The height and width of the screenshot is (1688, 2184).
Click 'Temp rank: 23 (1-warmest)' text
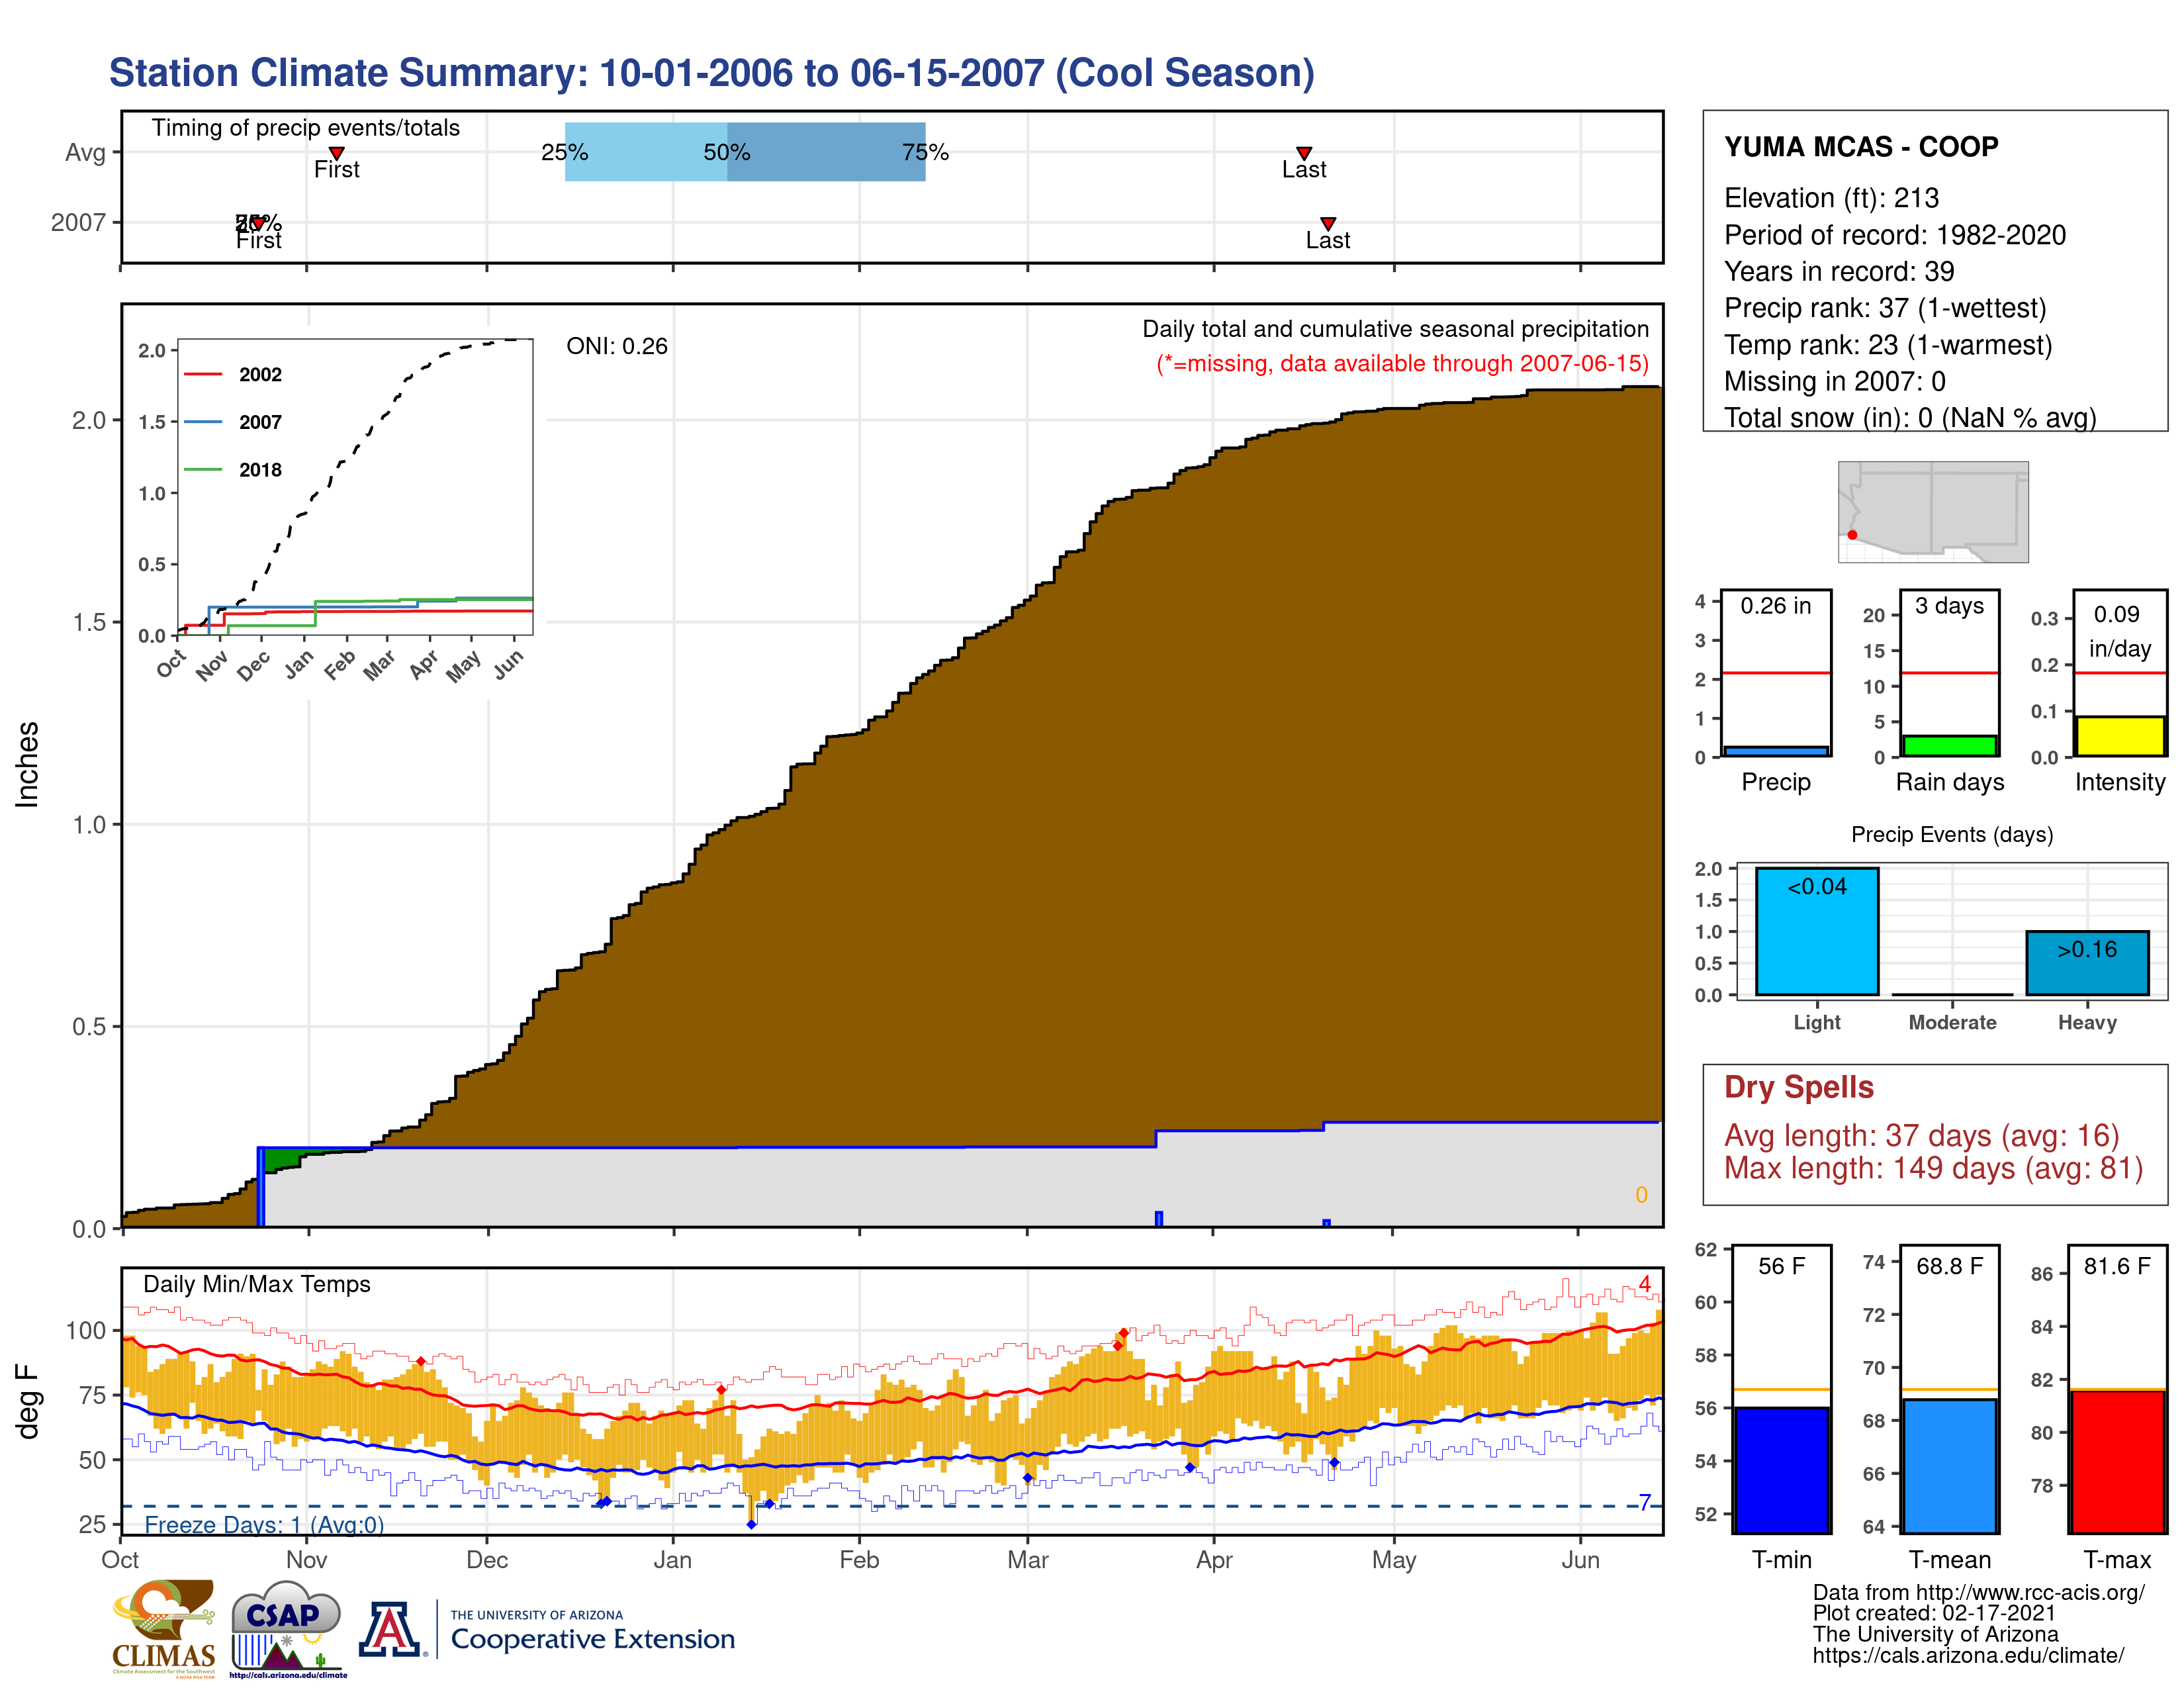pyautogui.click(x=1888, y=345)
